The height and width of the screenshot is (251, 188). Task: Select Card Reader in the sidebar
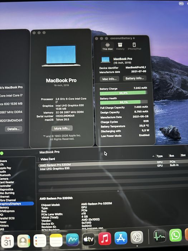[7, 182]
